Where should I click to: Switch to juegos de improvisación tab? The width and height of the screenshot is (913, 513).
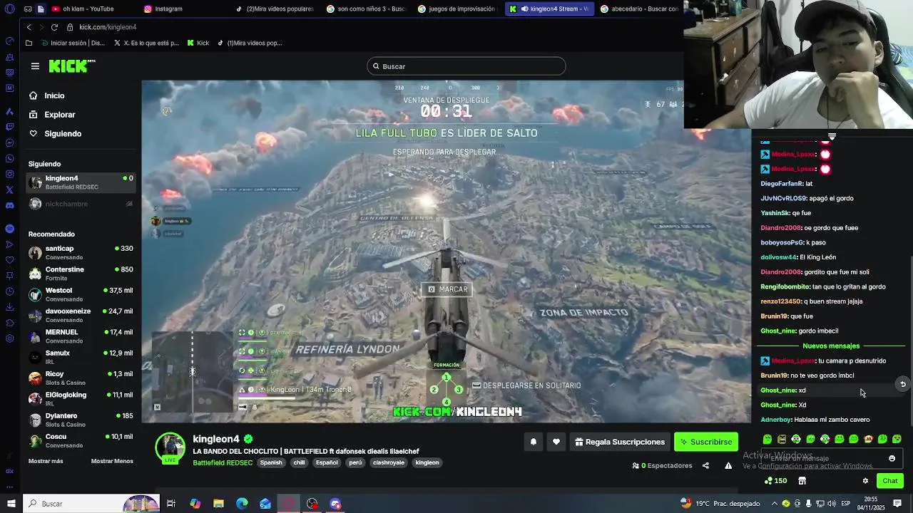click(x=456, y=9)
